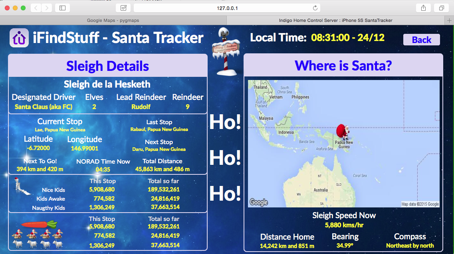
Task: Click distance home 14,242 km and 851 m
Action: click(x=287, y=246)
